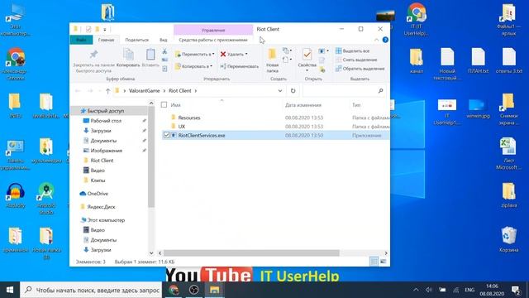The width and height of the screenshot is (529, 298).
Task: Click the up arrow navigation button
Action: click(x=108, y=91)
